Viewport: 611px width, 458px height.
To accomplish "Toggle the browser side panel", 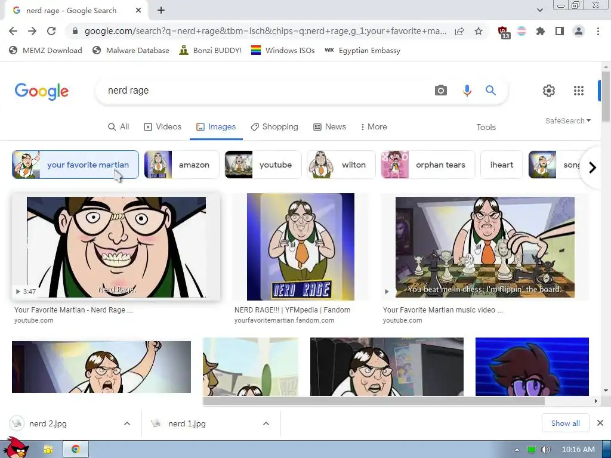I will (560, 31).
